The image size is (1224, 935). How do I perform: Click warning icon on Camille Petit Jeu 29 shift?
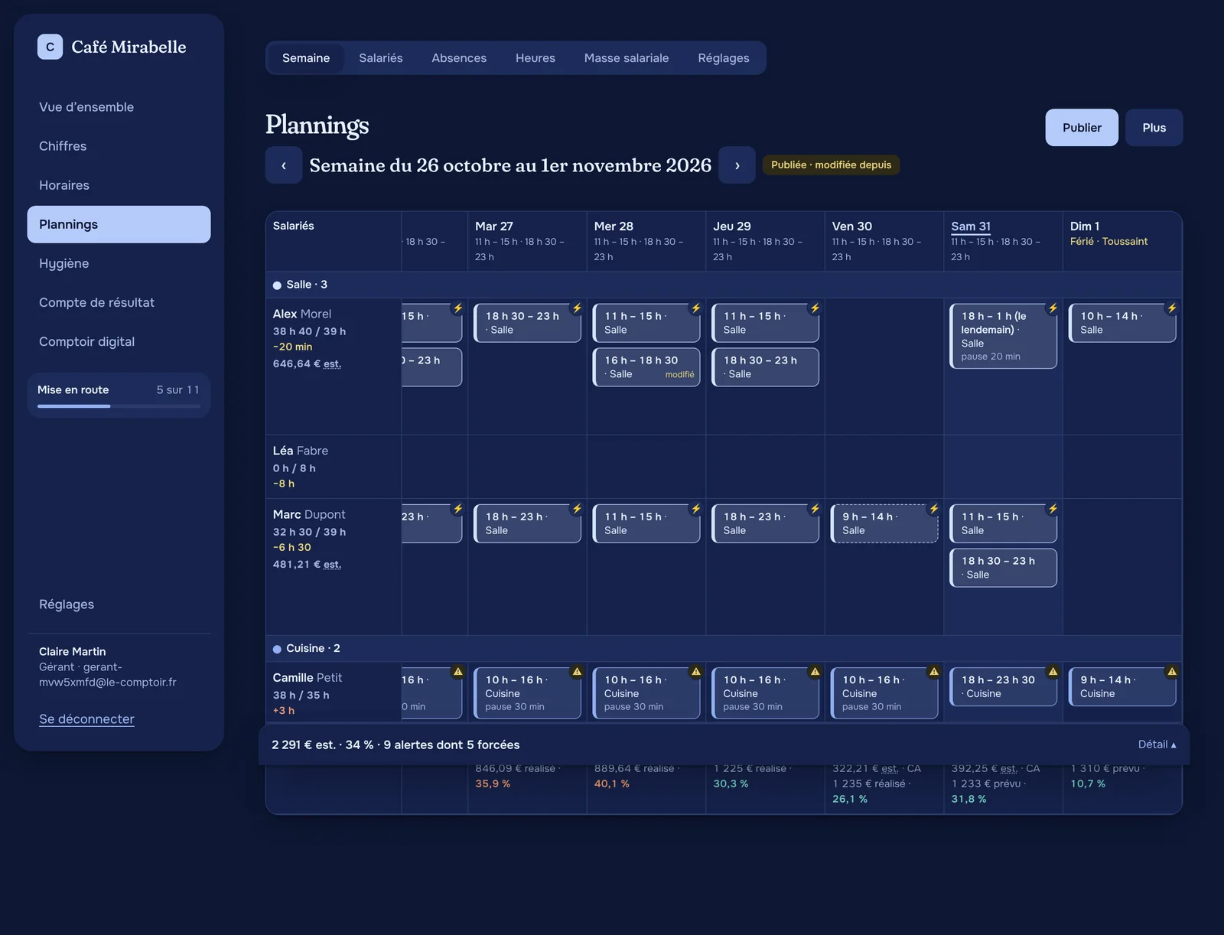click(815, 672)
